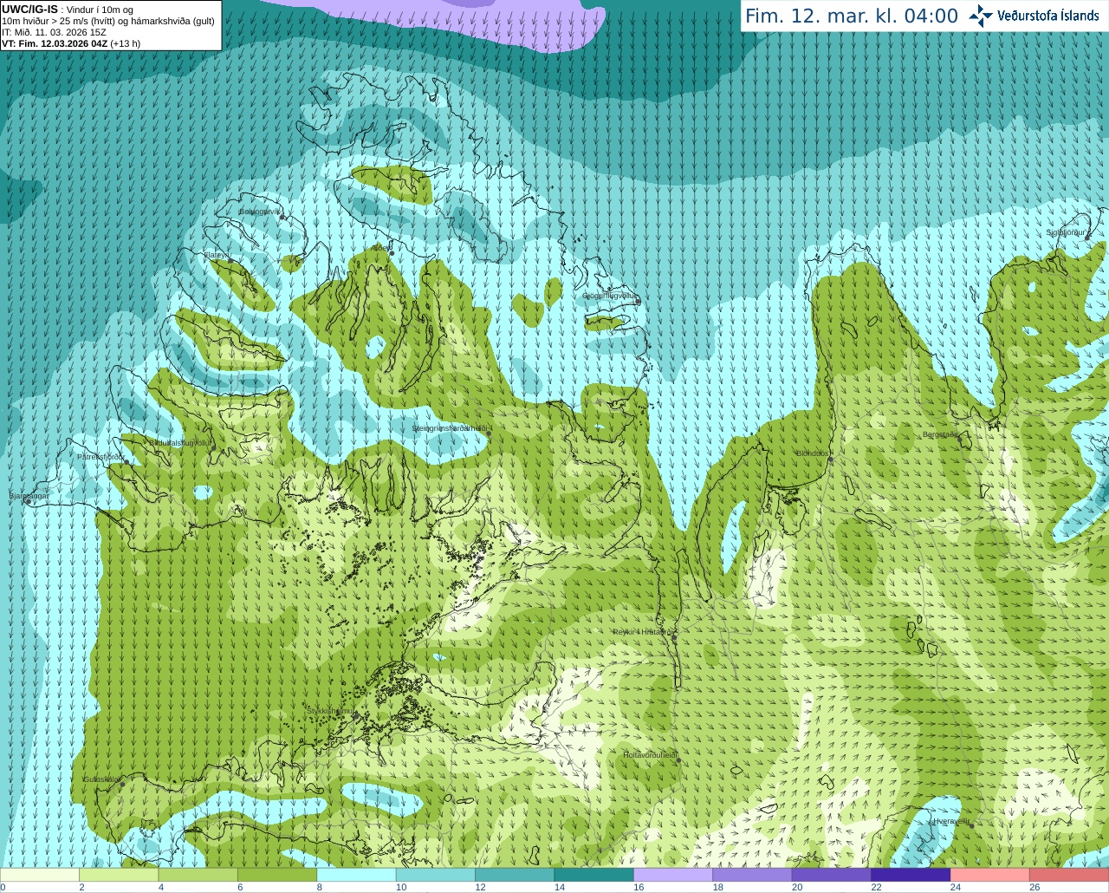Select the Bolungarvík station marker

282,217
